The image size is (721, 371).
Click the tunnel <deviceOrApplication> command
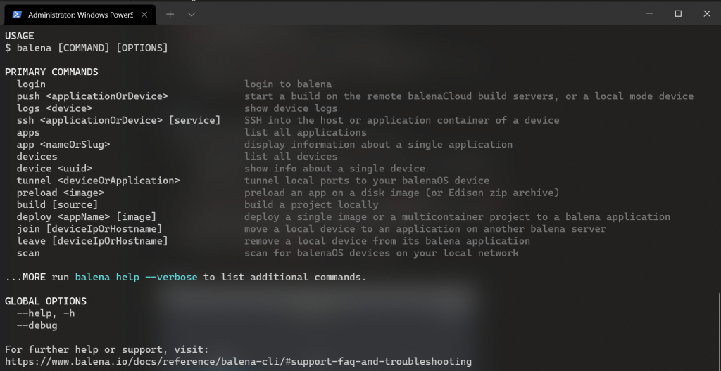click(99, 181)
